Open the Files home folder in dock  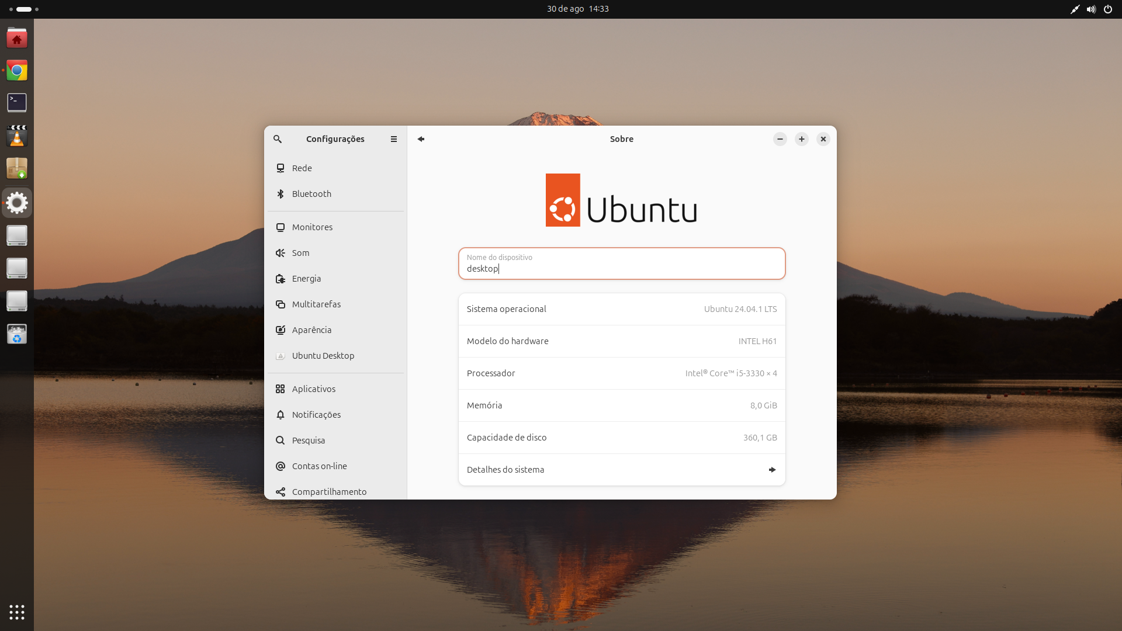click(x=17, y=38)
